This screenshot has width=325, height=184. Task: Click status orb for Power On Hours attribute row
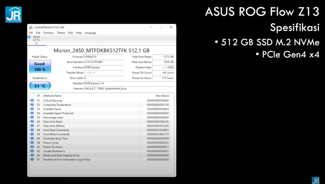(x=32, y=147)
